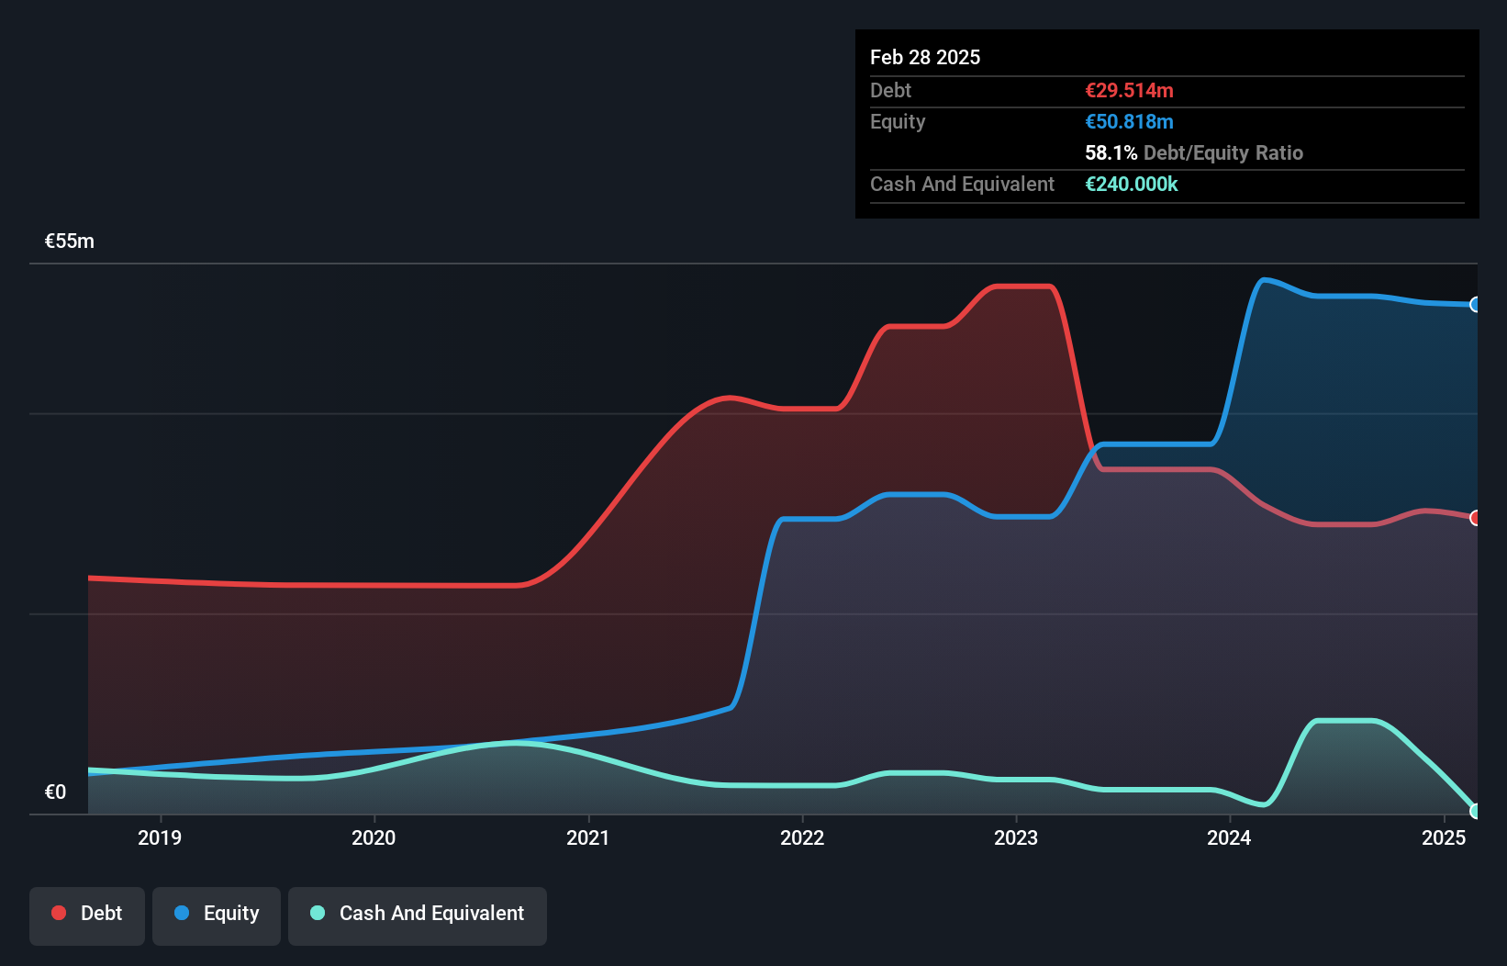Screen dimensions: 1507x966
Task: Click the 2024 x-axis label
Action: [x=1229, y=837]
